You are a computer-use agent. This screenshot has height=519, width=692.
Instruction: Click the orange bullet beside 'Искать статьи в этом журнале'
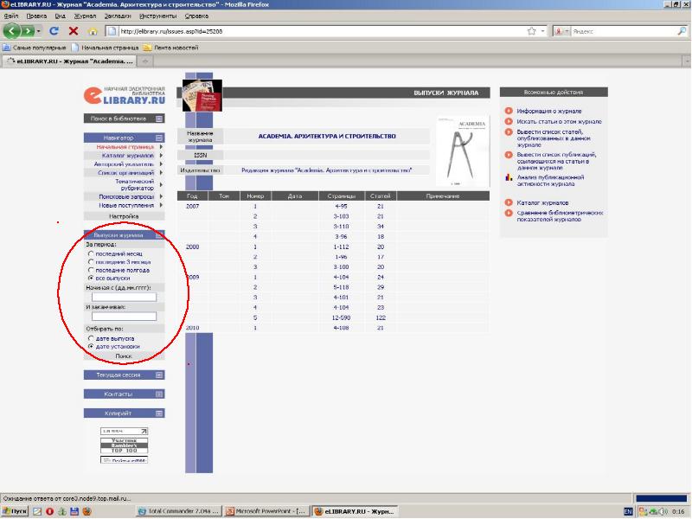pyautogui.click(x=509, y=121)
